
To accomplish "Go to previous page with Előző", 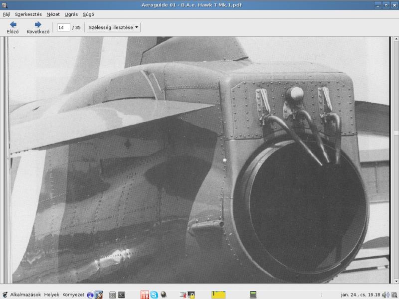I will (x=12, y=27).
